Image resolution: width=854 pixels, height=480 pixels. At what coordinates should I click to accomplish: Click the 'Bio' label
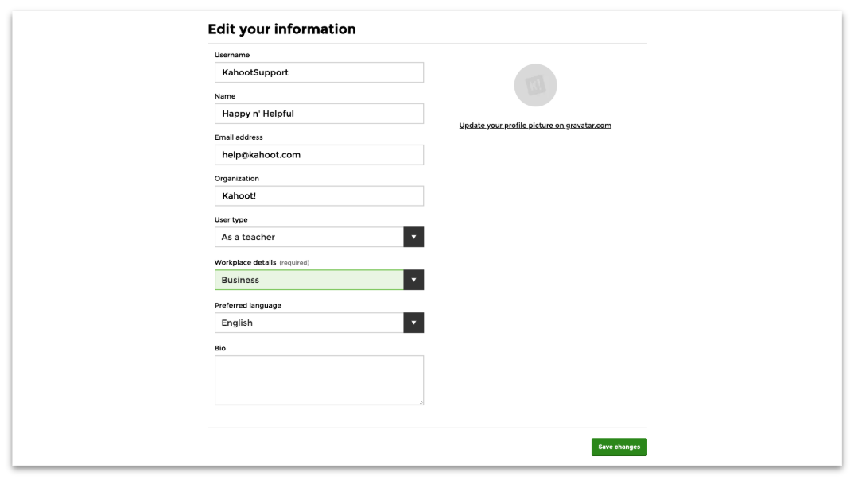[x=220, y=348]
